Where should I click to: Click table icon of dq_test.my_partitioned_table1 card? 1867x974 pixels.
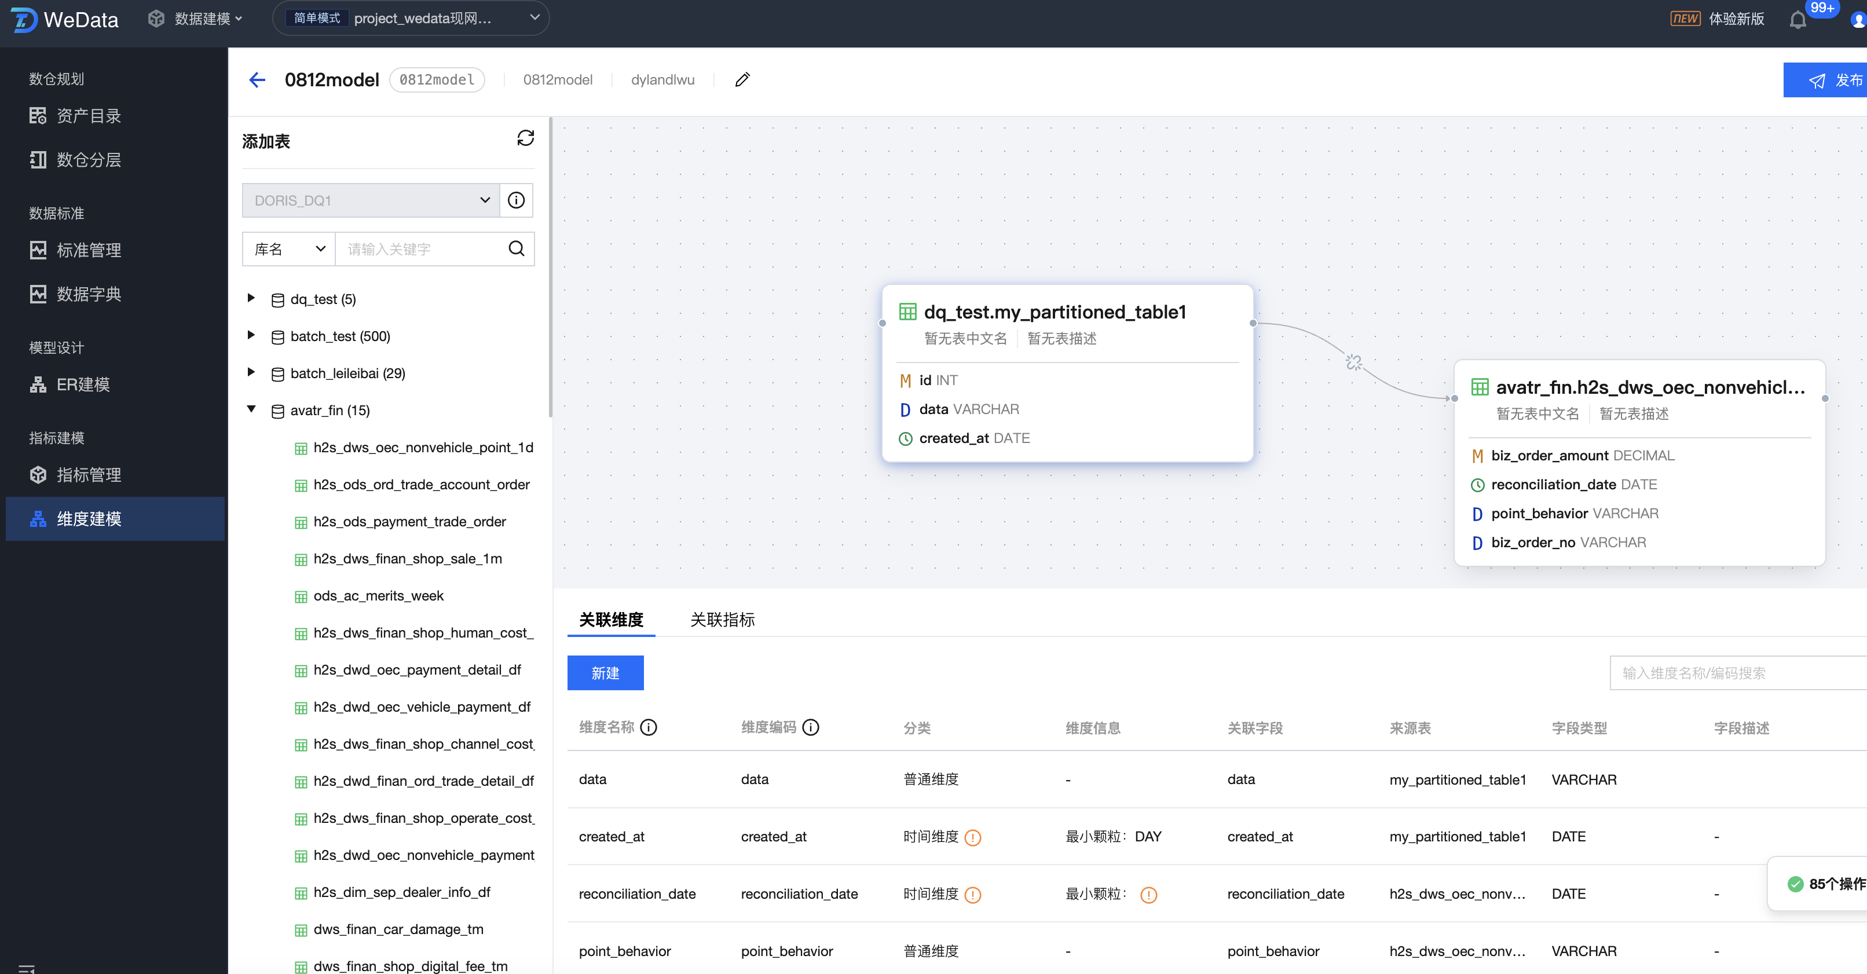[x=907, y=312]
